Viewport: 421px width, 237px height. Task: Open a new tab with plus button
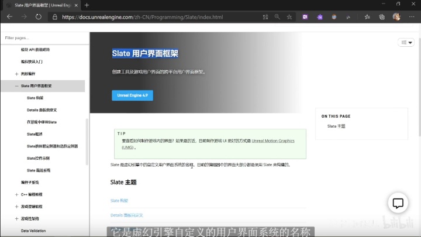87,5
